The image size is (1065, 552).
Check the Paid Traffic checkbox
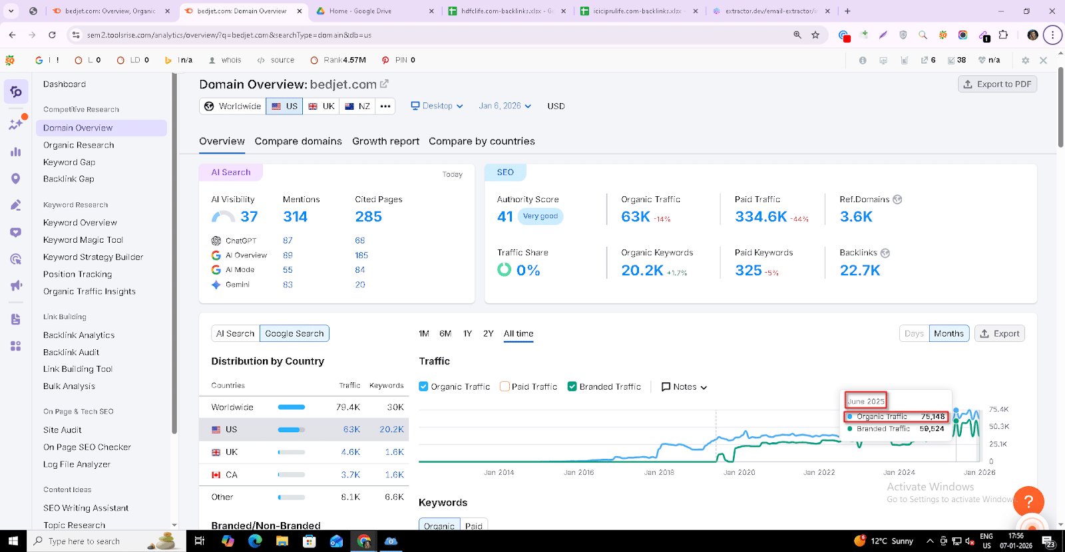(505, 386)
